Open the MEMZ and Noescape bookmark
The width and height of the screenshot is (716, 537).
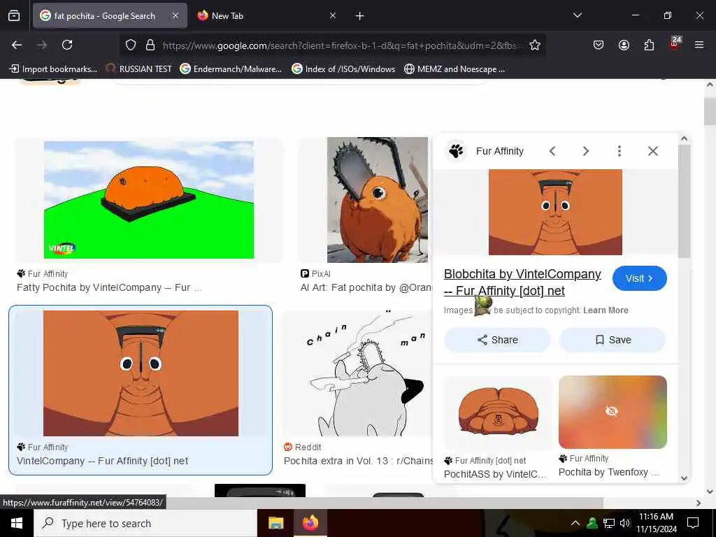point(454,69)
